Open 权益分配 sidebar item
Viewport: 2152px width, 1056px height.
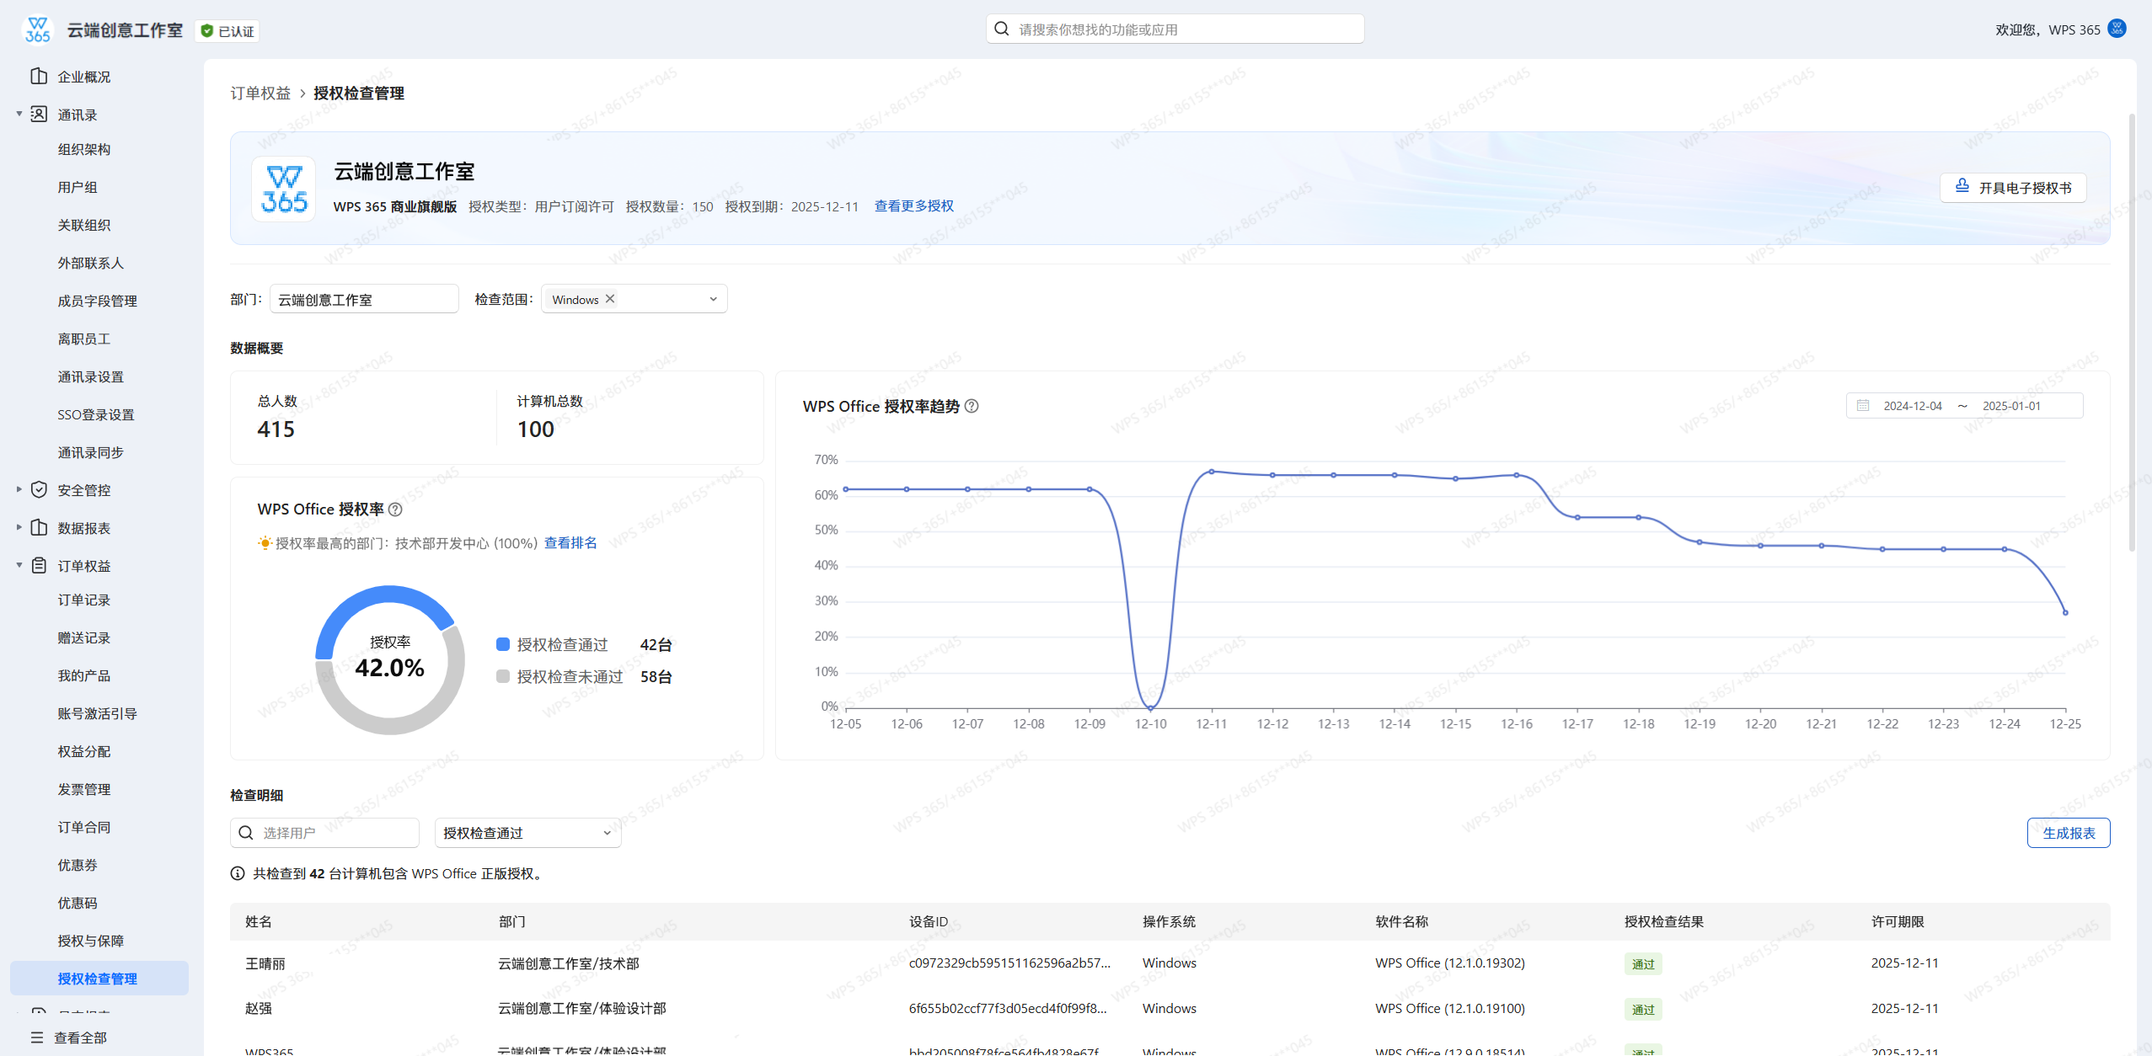83,751
